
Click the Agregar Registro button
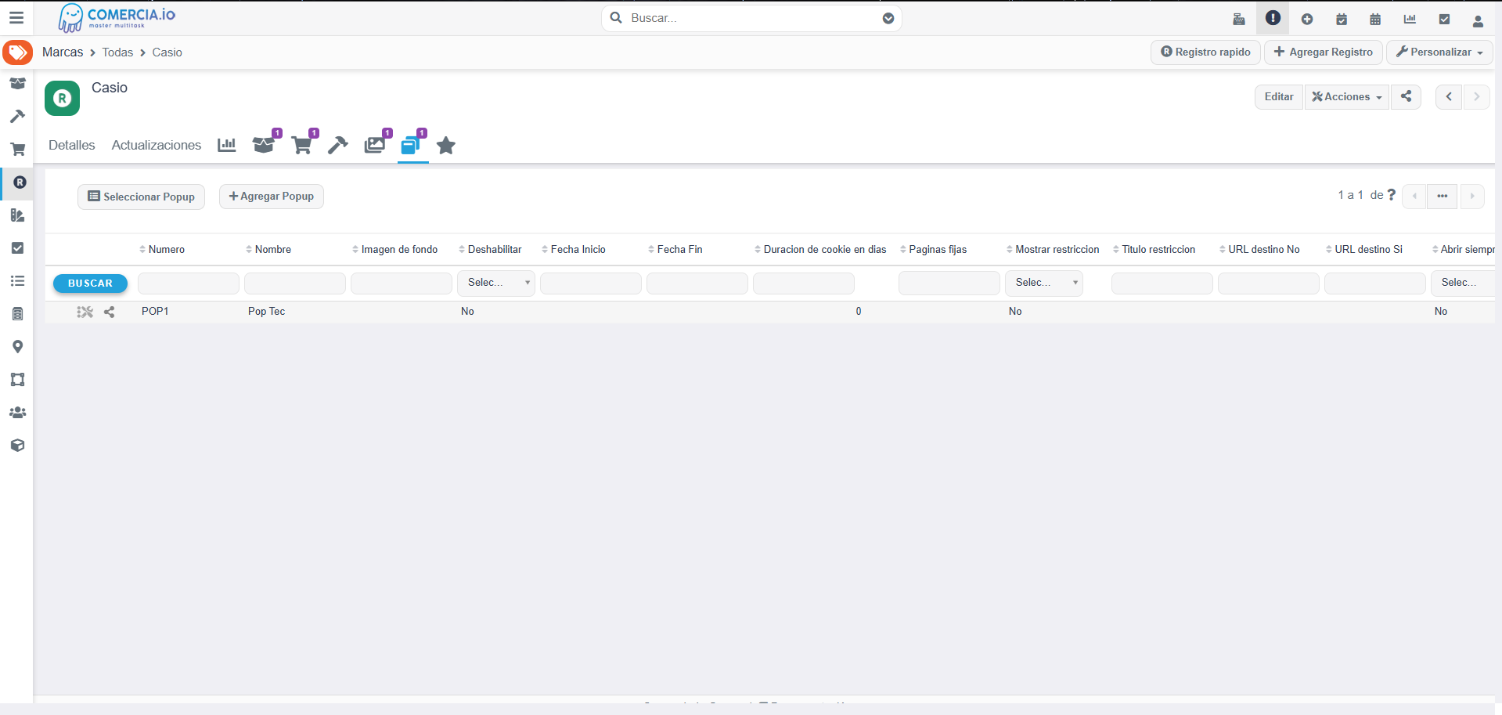pyautogui.click(x=1324, y=52)
